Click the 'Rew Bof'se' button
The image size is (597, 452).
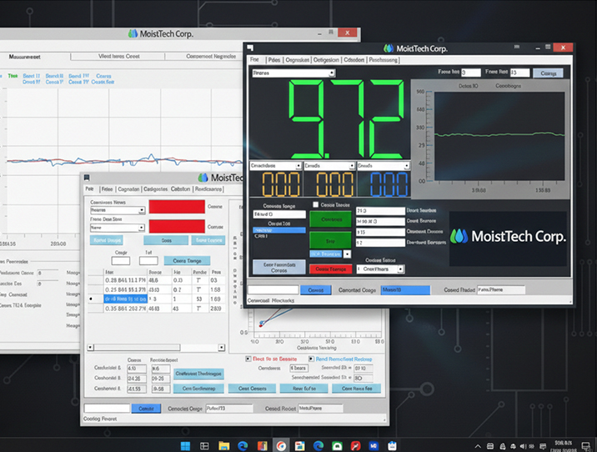coord(304,389)
